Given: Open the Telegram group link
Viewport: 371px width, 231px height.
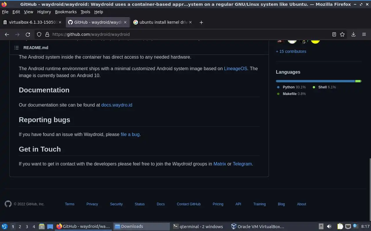Looking at the screenshot, I should tap(242, 164).
